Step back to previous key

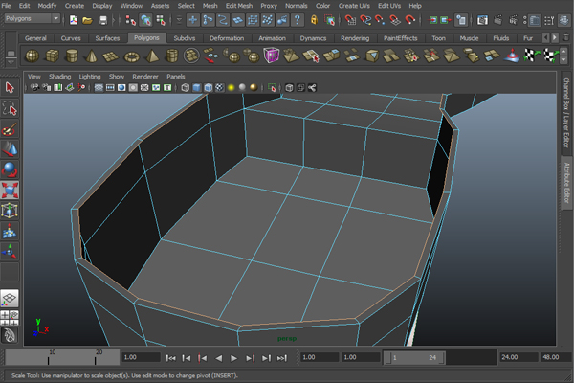click(202, 358)
